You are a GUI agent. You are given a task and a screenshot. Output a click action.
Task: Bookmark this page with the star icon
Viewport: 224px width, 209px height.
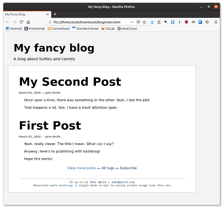pos(144,22)
